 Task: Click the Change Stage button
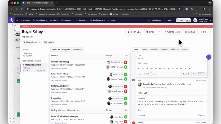pos(172,32)
